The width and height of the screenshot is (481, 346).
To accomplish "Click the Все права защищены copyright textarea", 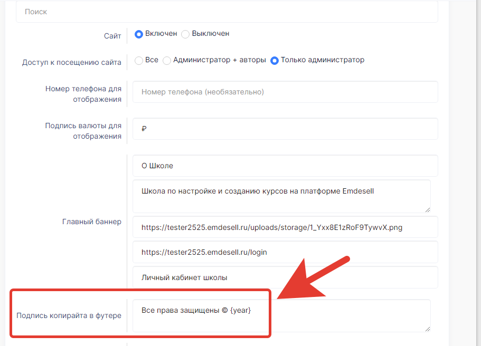I will click(x=281, y=315).
